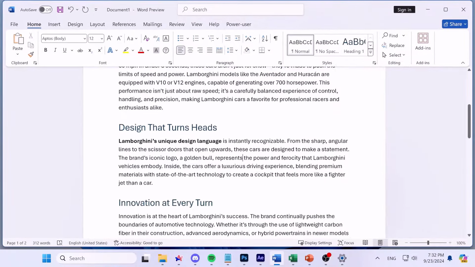
Task: Click the Sign in button
Action: click(404, 9)
